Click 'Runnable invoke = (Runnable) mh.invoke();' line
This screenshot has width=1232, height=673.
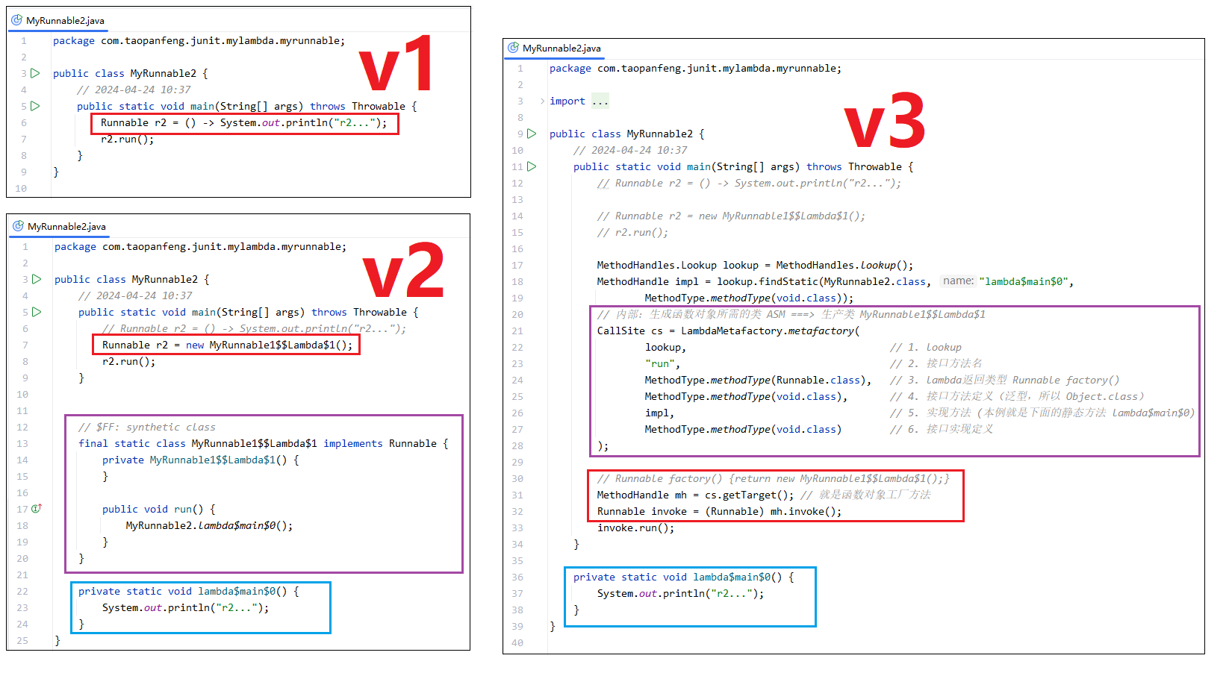click(x=719, y=512)
